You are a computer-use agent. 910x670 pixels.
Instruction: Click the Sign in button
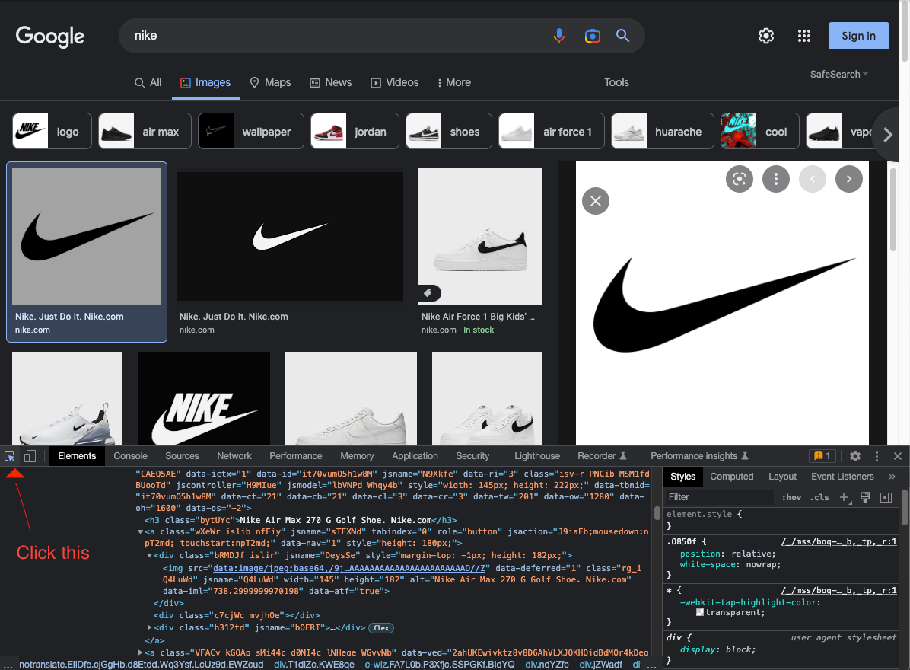(x=858, y=36)
